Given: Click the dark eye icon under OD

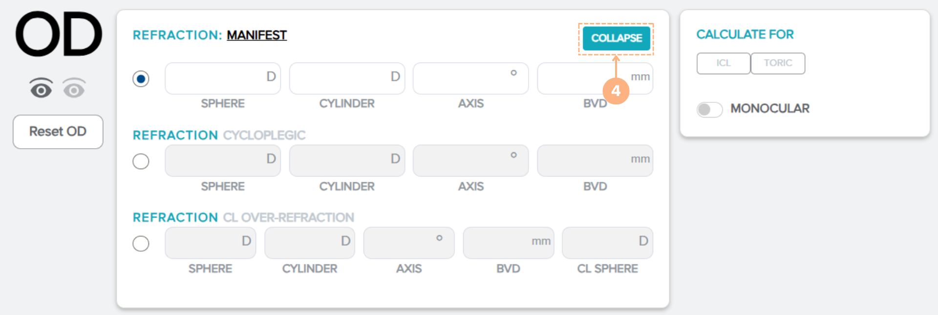Looking at the screenshot, I should (41, 88).
